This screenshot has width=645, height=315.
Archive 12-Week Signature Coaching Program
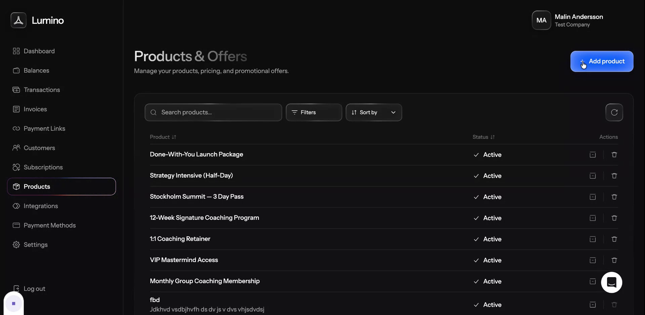tap(593, 218)
